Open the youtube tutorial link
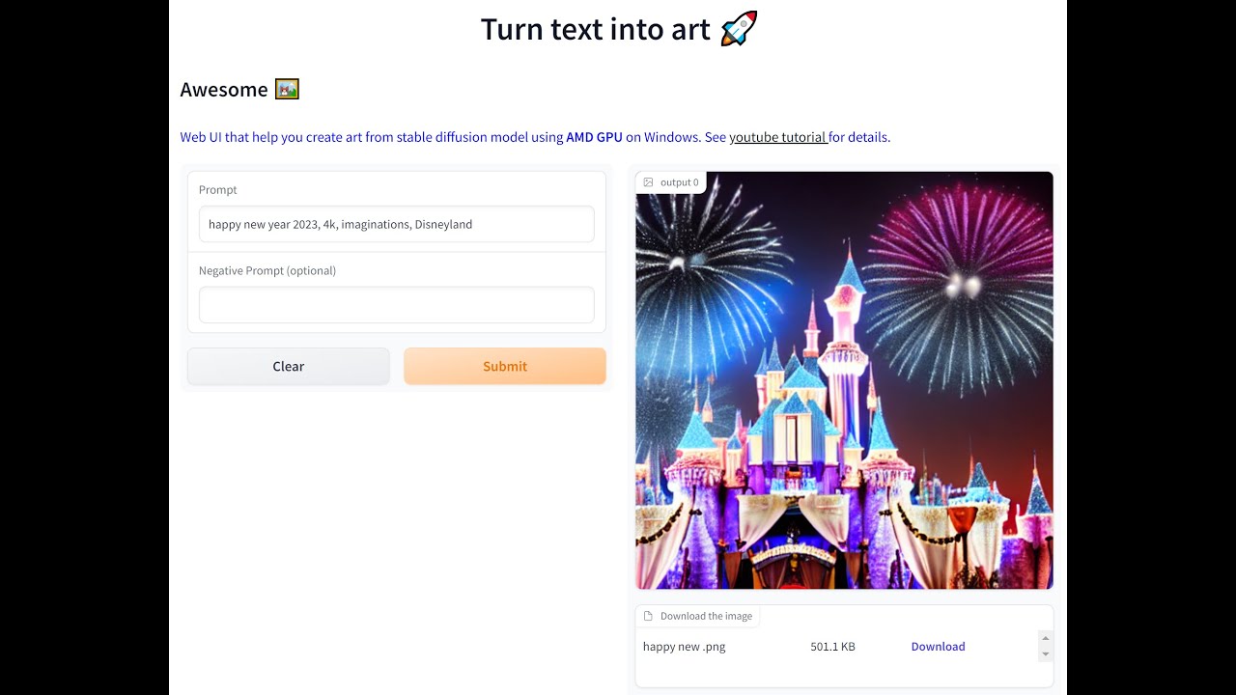Image resolution: width=1236 pixels, height=695 pixels. coord(777,137)
